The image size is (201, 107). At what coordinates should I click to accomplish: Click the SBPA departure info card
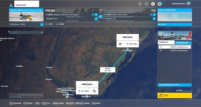pyautogui.click(x=128, y=41)
